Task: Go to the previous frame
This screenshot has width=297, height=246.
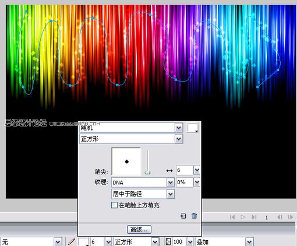Action: pyautogui.click(x=280, y=217)
